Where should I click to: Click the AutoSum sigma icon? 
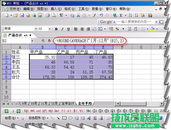click(121, 15)
